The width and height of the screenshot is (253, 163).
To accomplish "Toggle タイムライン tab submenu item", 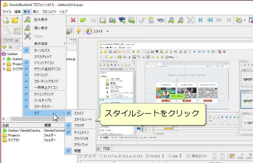I will [80, 132].
